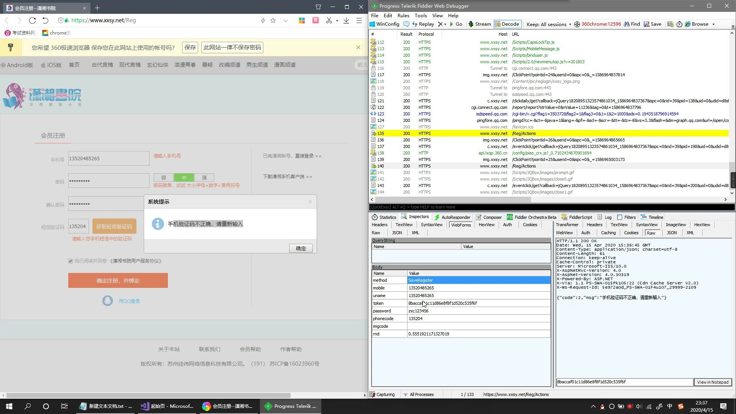Open the scissors tool dropdown arrow
The width and height of the screenshot is (736, 414).
tap(337, 21)
